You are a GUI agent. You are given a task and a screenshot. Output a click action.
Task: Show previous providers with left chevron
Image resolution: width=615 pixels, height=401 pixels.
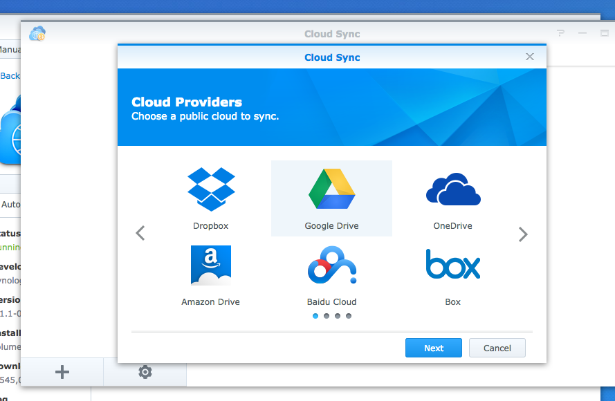tap(140, 233)
